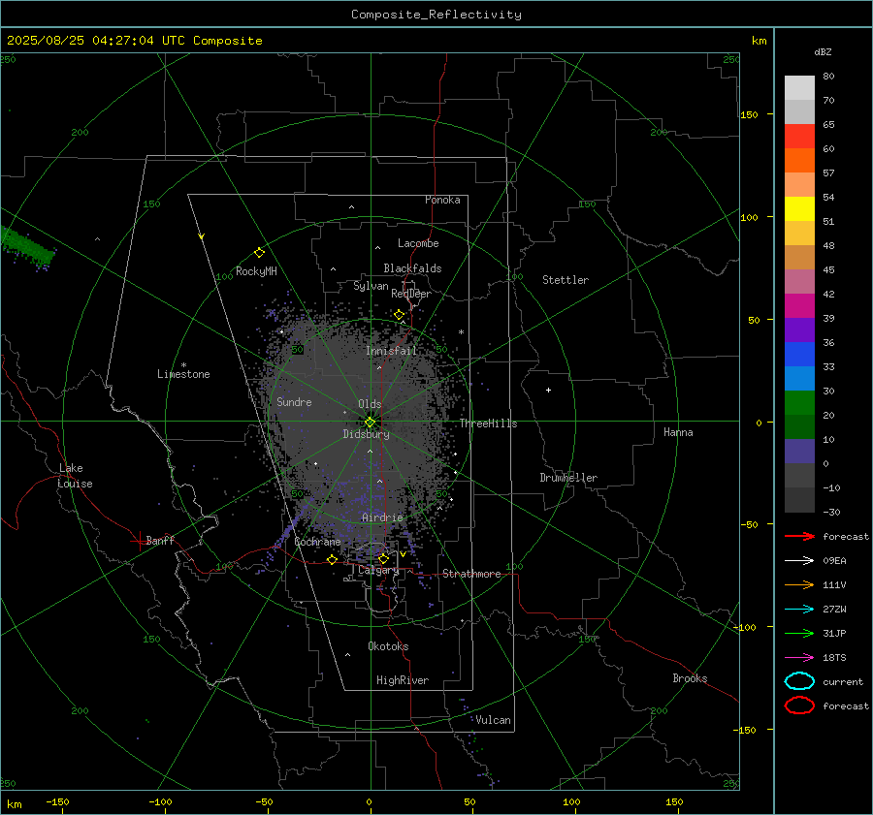Viewport: 873px width, 815px height.
Task: Click the -150 tick on bottom axis
Action: 57,801
